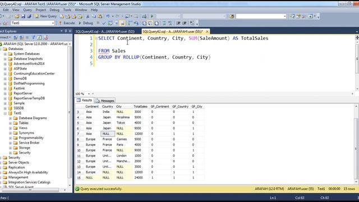Click the results pane vertical scrollbar
This screenshot has width=359, height=202.
[x=356, y=149]
